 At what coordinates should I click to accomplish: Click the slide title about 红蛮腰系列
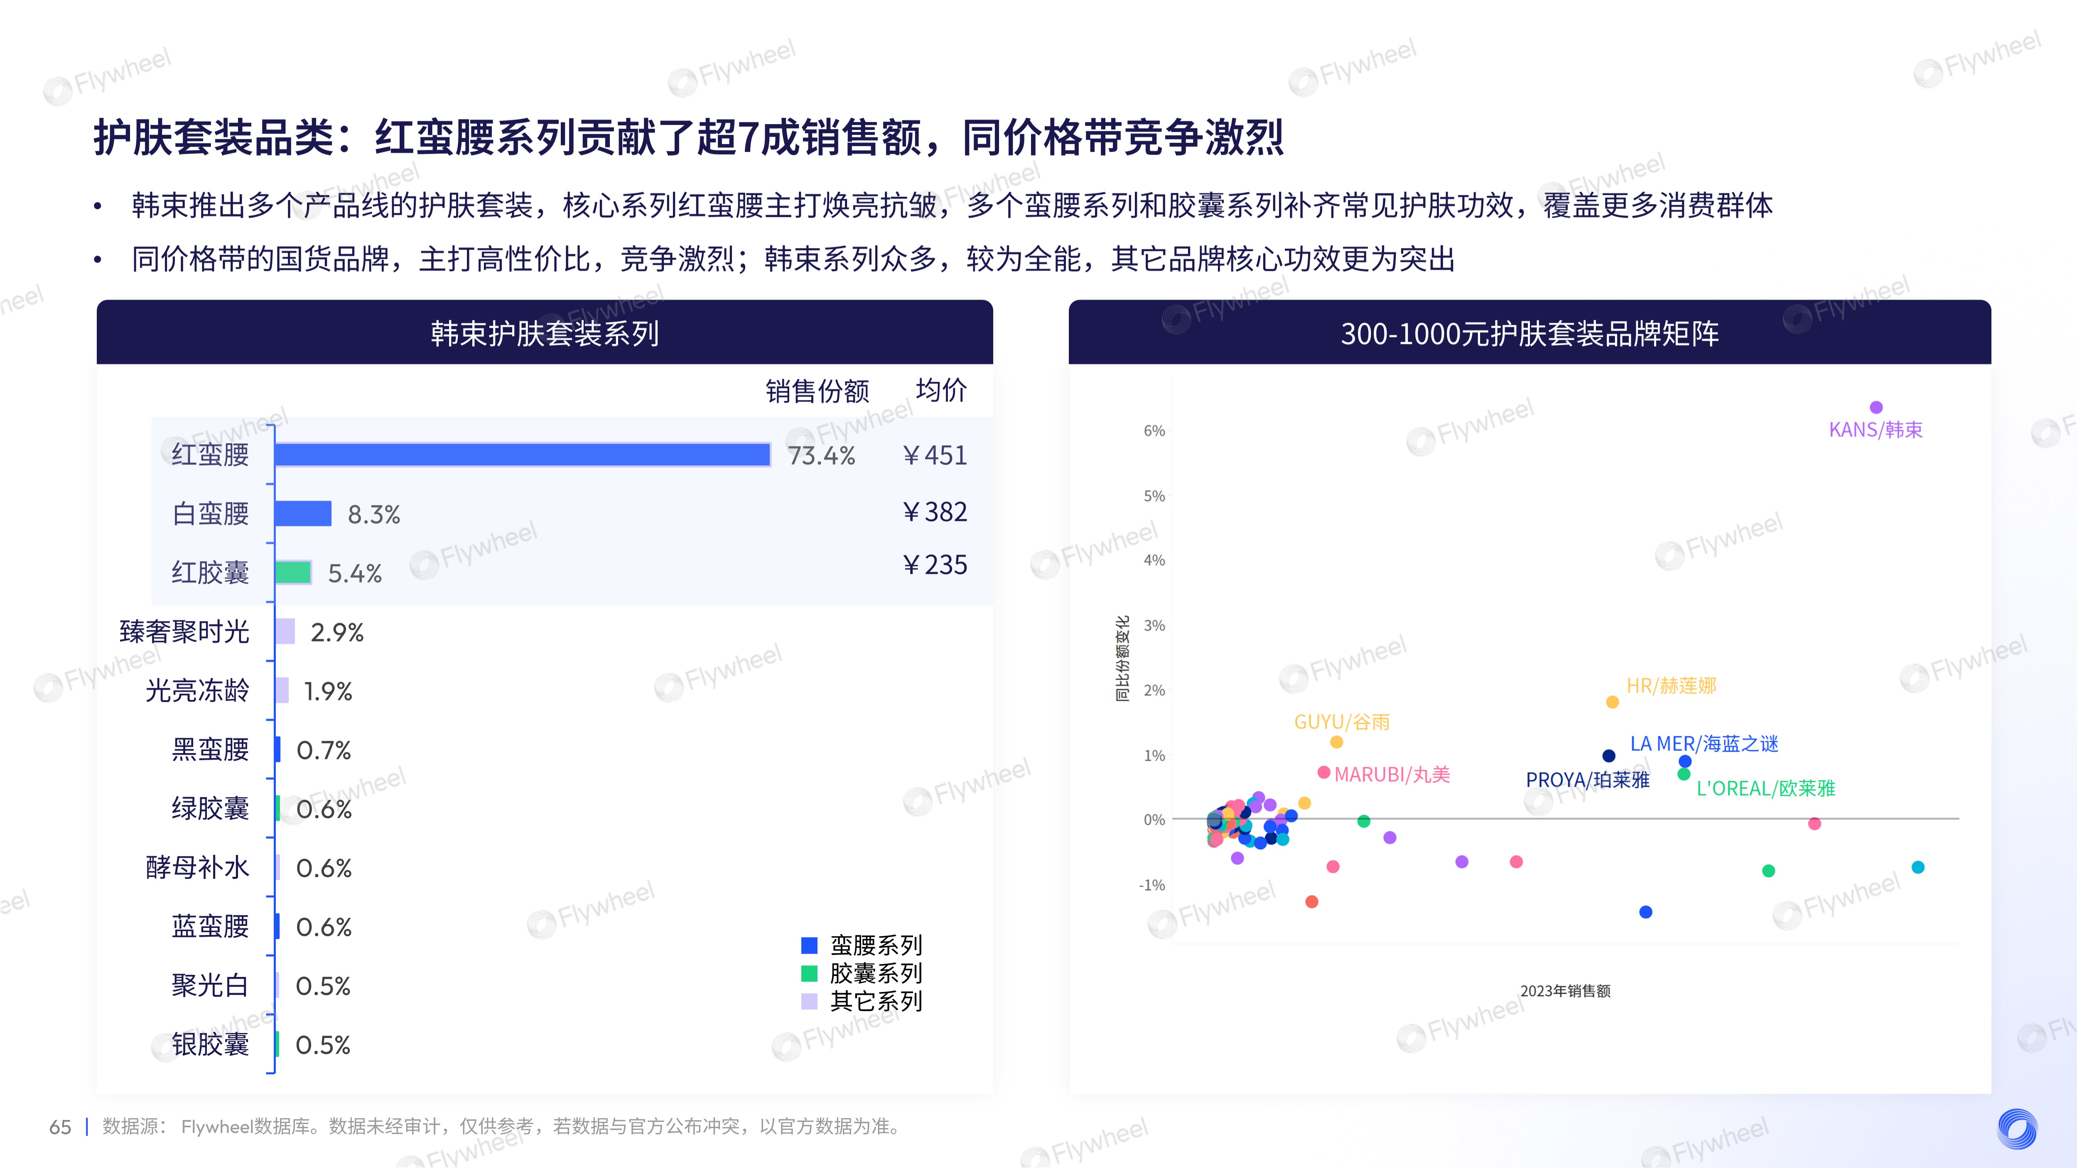click(689, 137)
